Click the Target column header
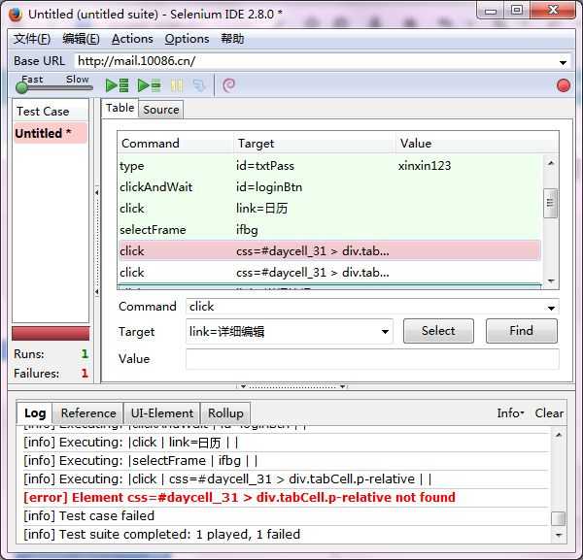The height and width of the screenshot is (560, 583). (315, 144)
